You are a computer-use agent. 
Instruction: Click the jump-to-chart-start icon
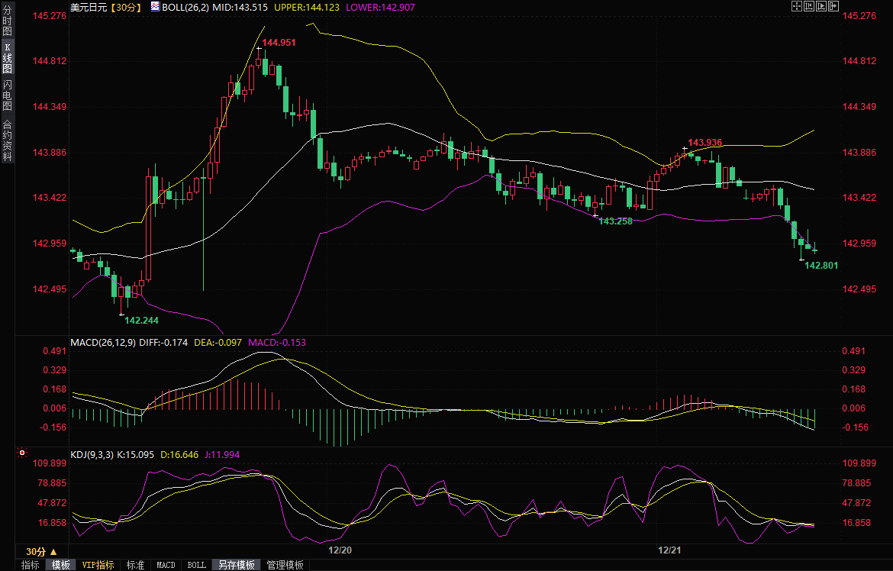pyautogui.click(x=808, y=6)
